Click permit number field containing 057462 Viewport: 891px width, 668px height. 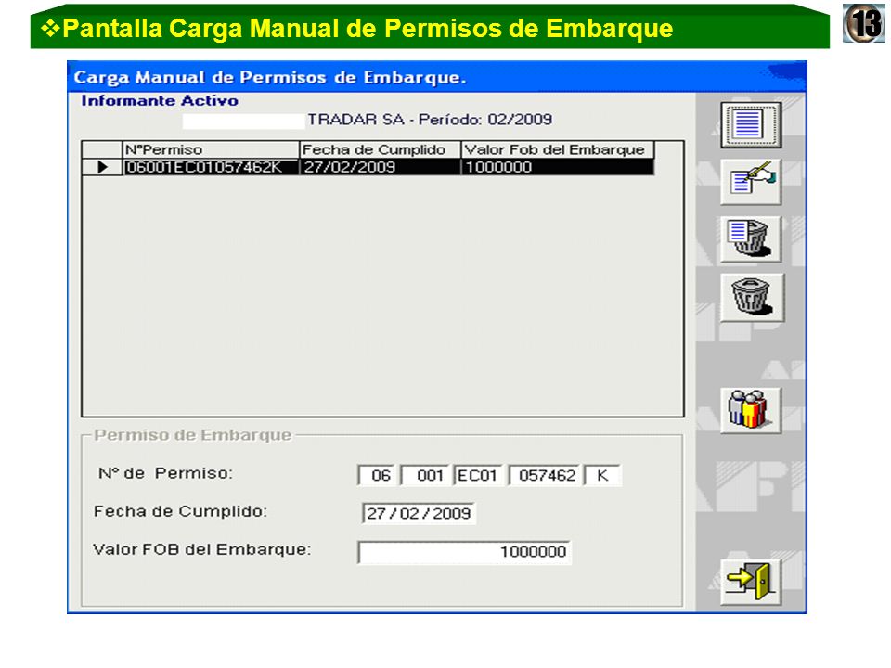point(545,475)
